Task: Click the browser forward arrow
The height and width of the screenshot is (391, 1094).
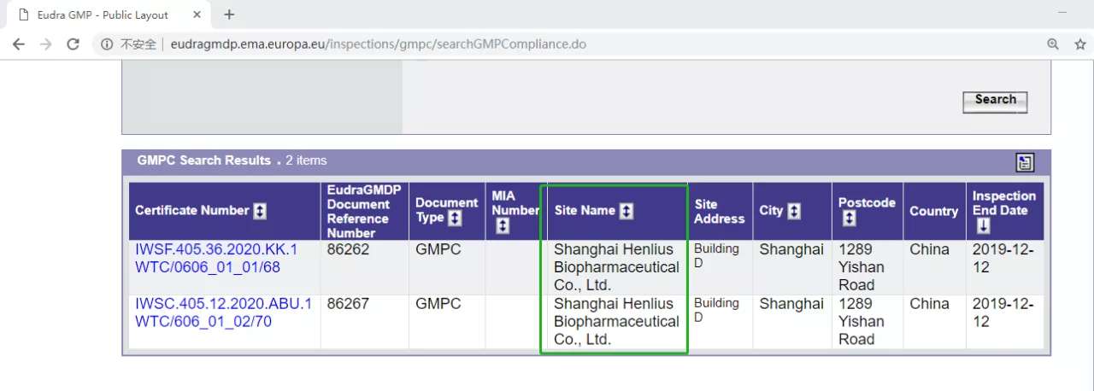Action: click(46, 44)
